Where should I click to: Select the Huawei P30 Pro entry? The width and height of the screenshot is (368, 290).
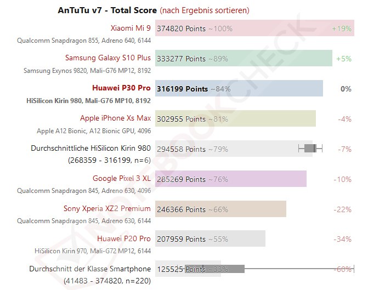(x=121, y=88)
